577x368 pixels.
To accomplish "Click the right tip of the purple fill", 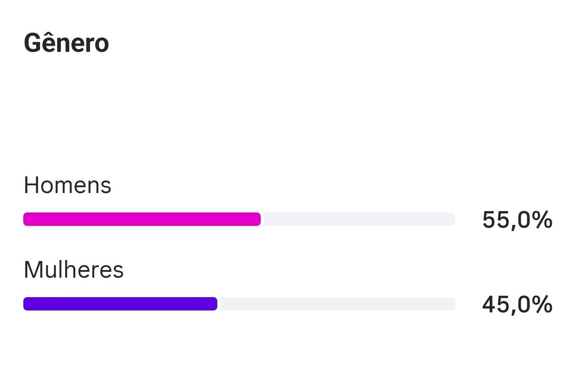I will point(215,304).
